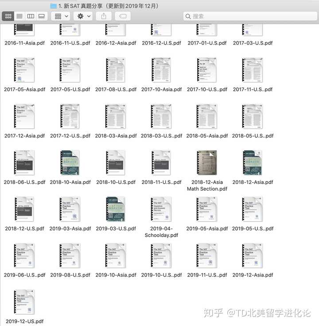Open the group-by arrangement dropdown
319x326 pixels.
(x=61, y=16)
